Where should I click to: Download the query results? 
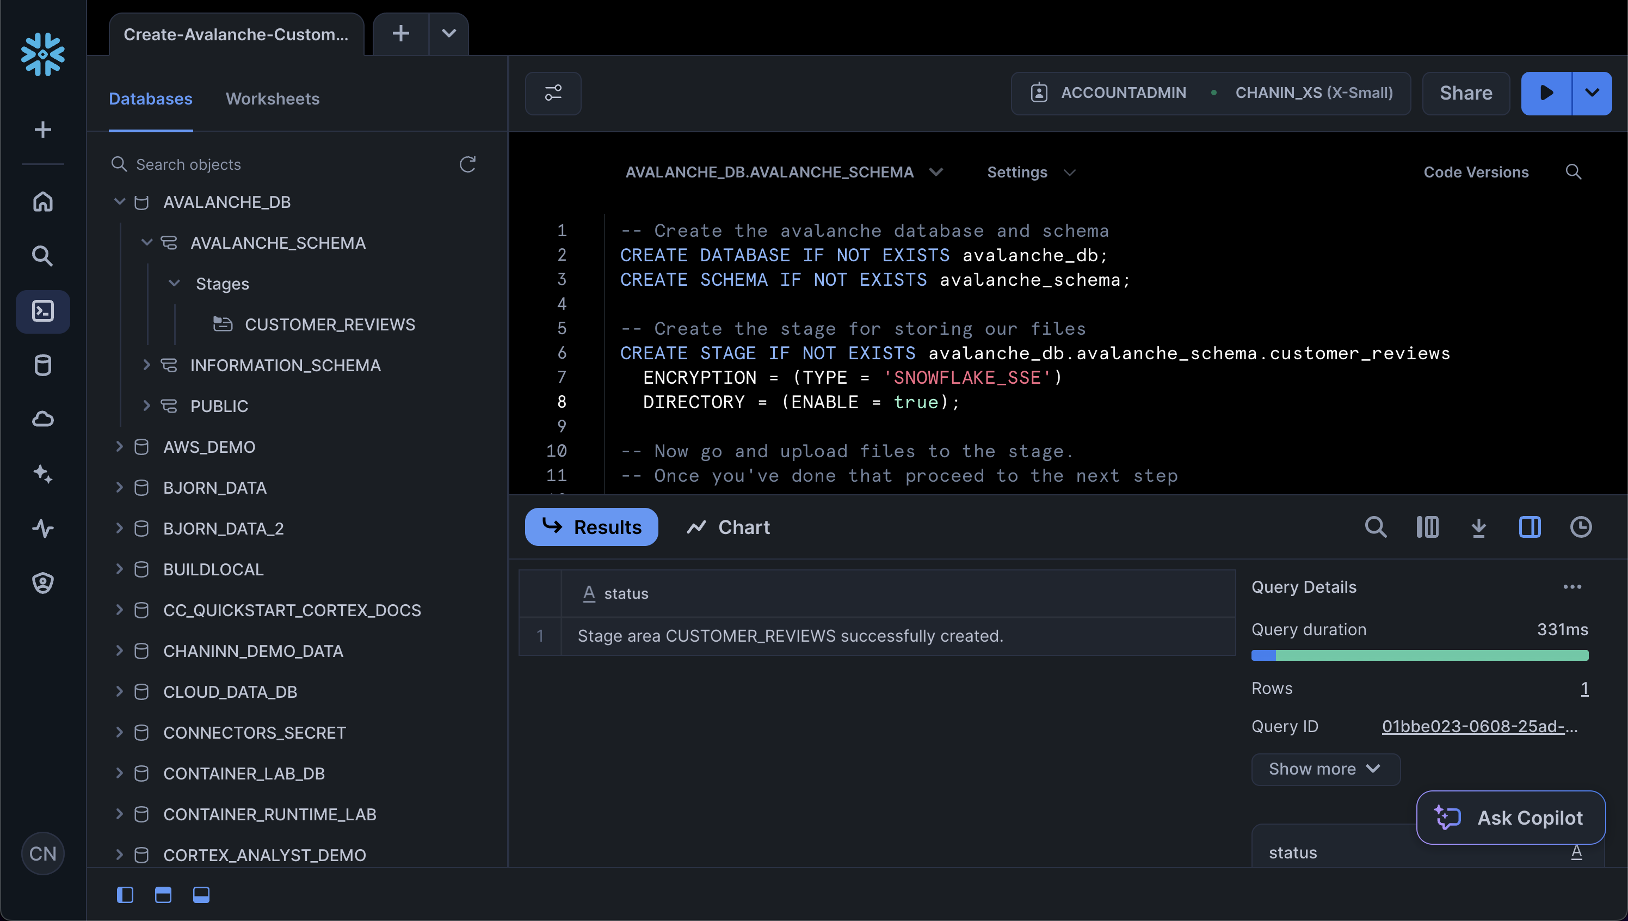pos(1478,527)
